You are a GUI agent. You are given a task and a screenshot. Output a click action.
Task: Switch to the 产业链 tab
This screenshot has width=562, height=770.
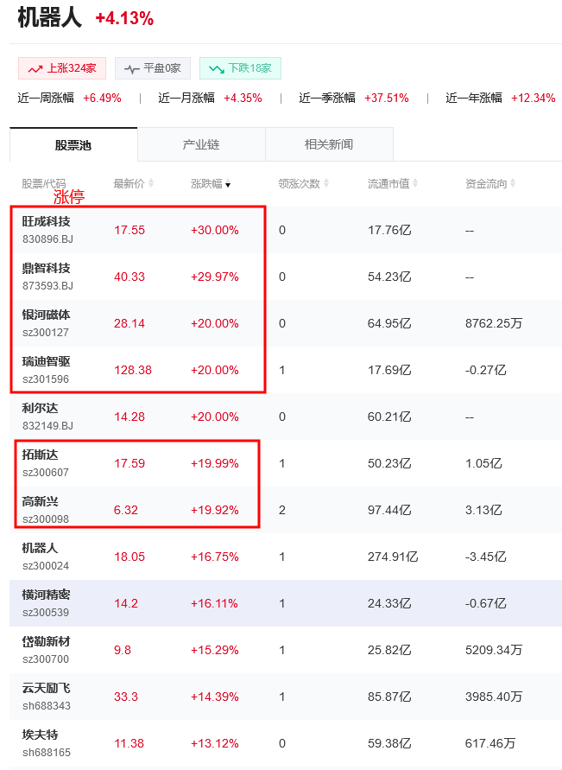[201, 144]
